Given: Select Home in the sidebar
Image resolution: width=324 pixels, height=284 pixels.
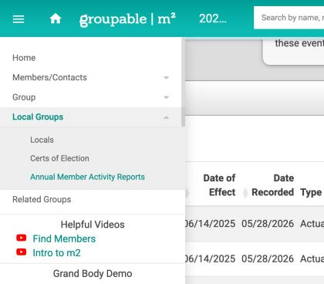Looking at the screenshot, I should tap(24, 58).
